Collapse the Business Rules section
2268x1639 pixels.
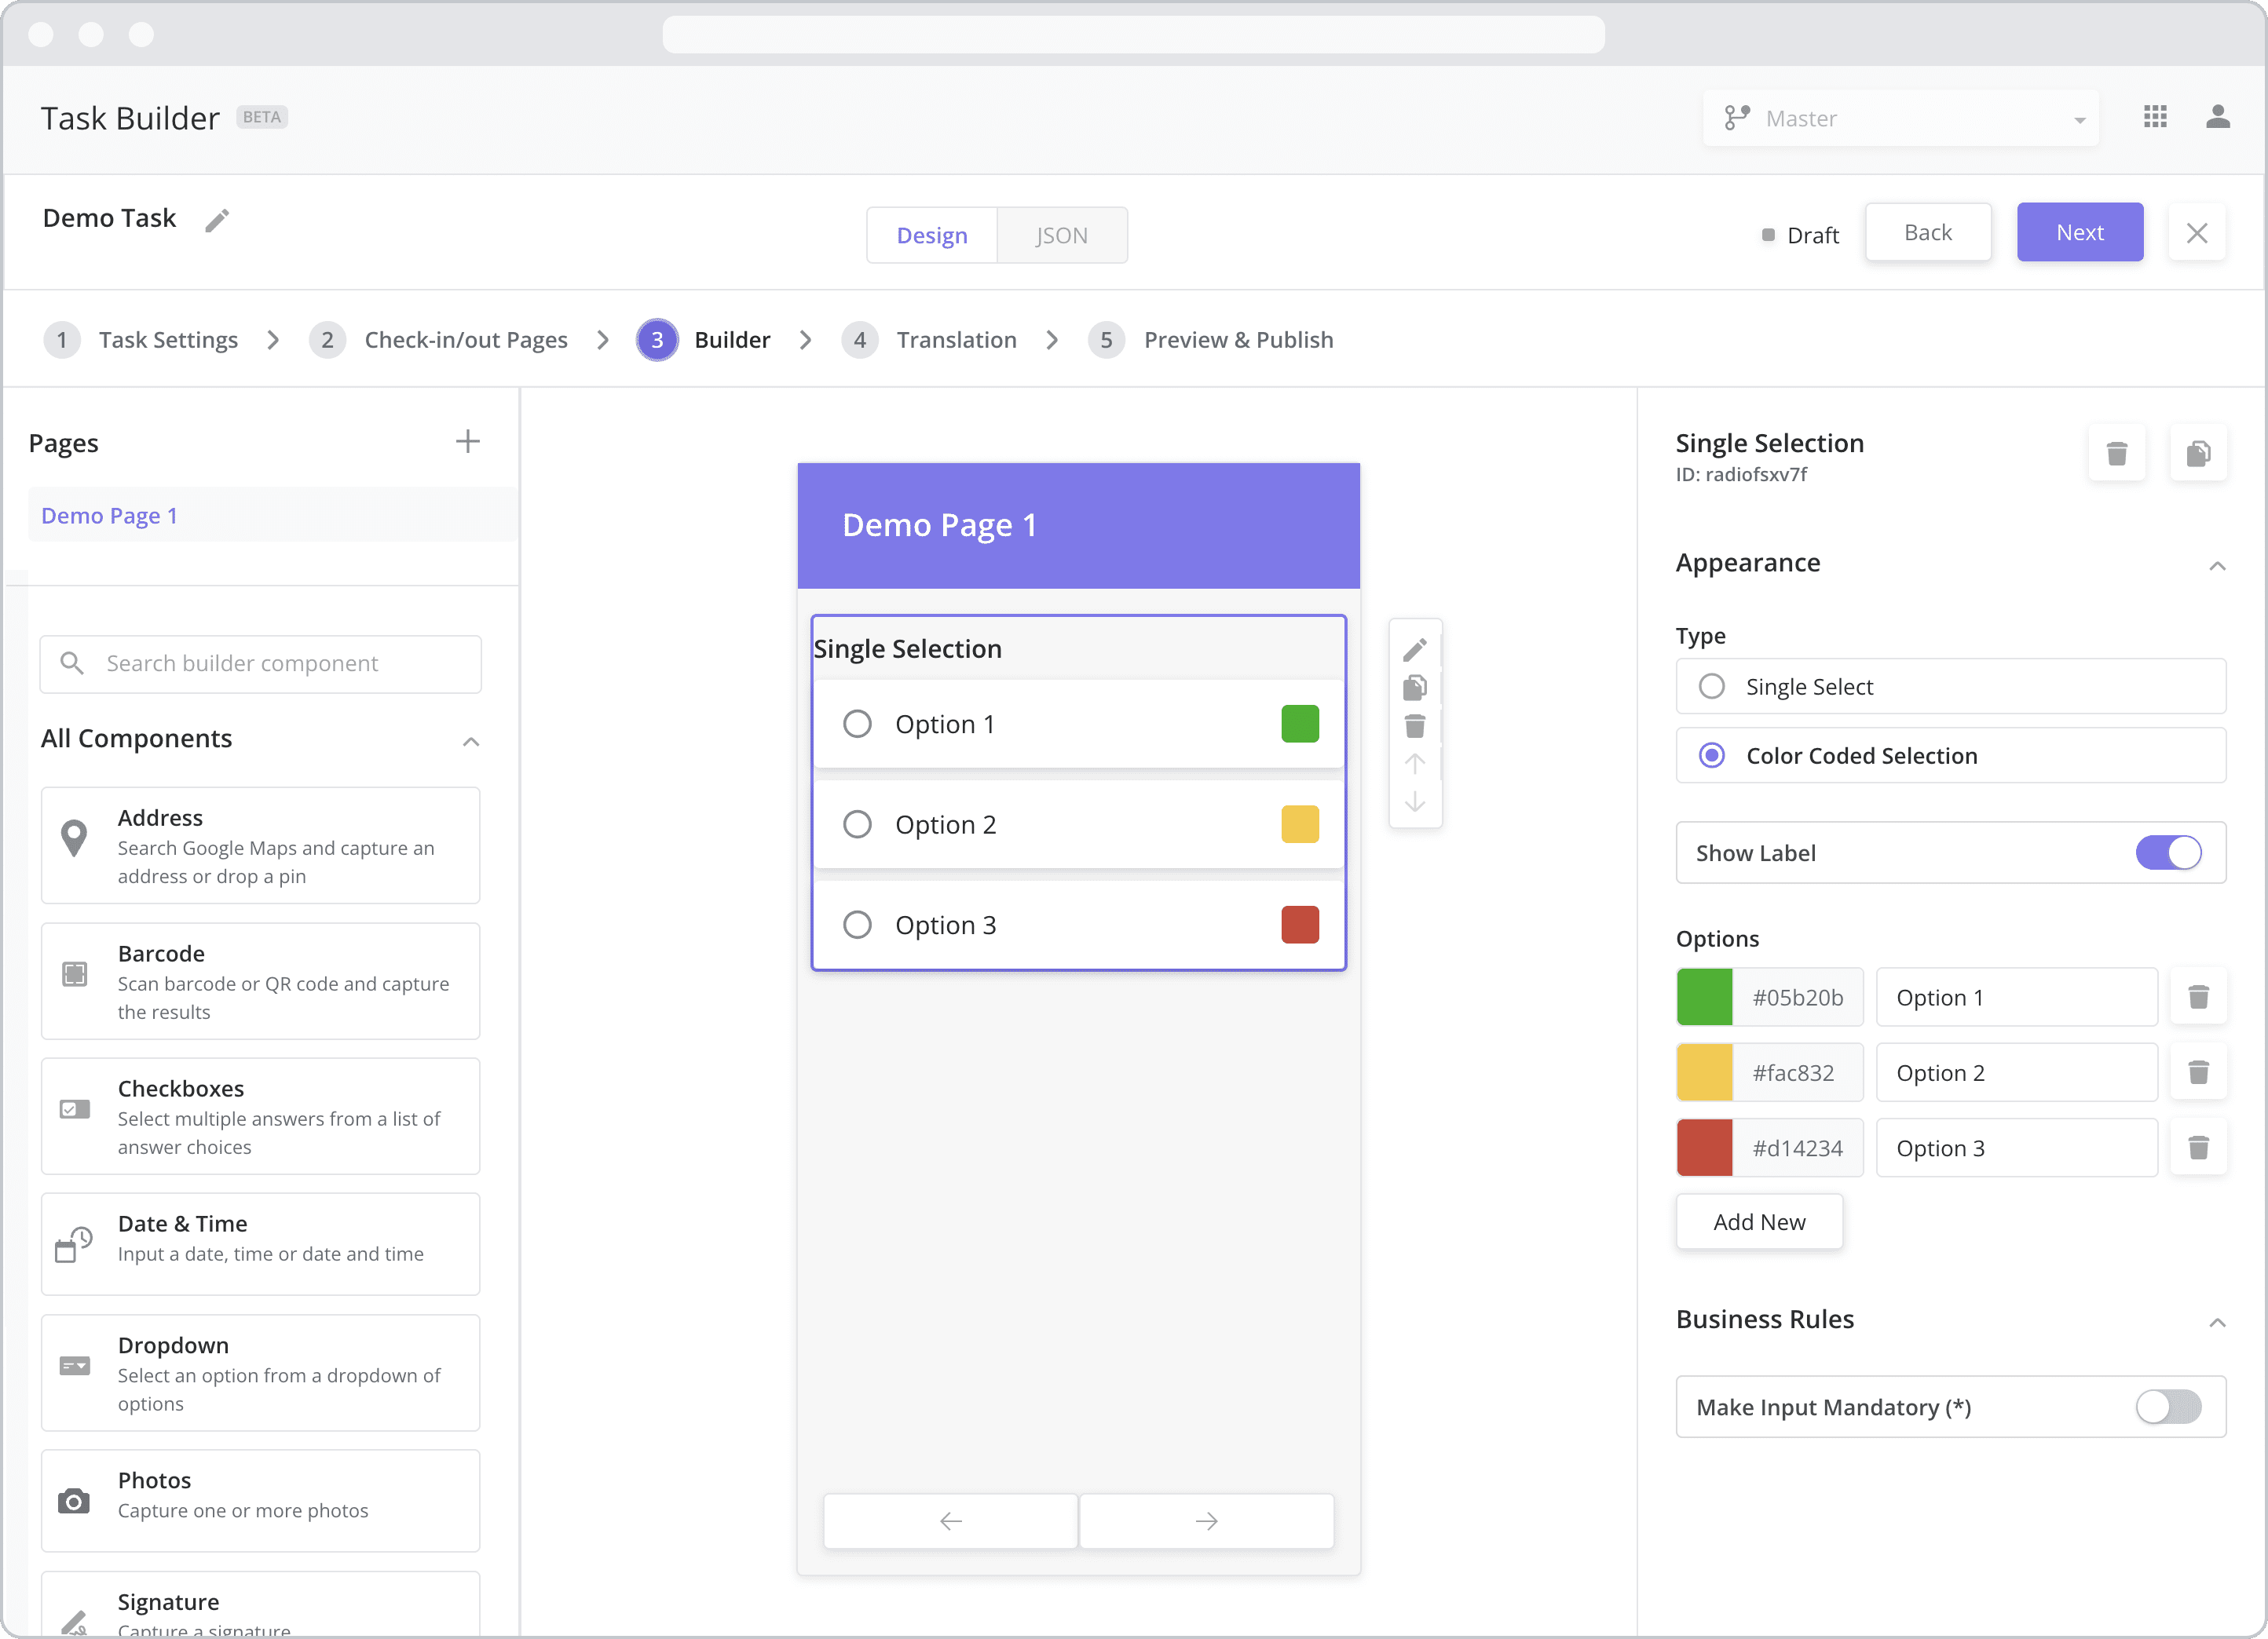(2211, 1319)
